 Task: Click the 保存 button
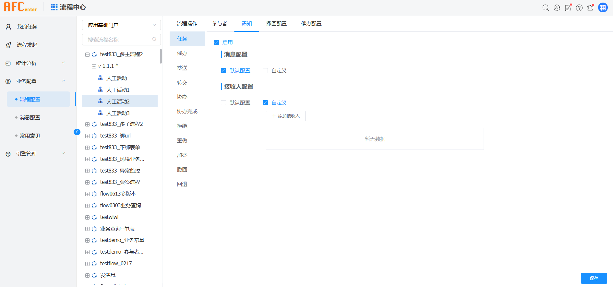point(594,278)
